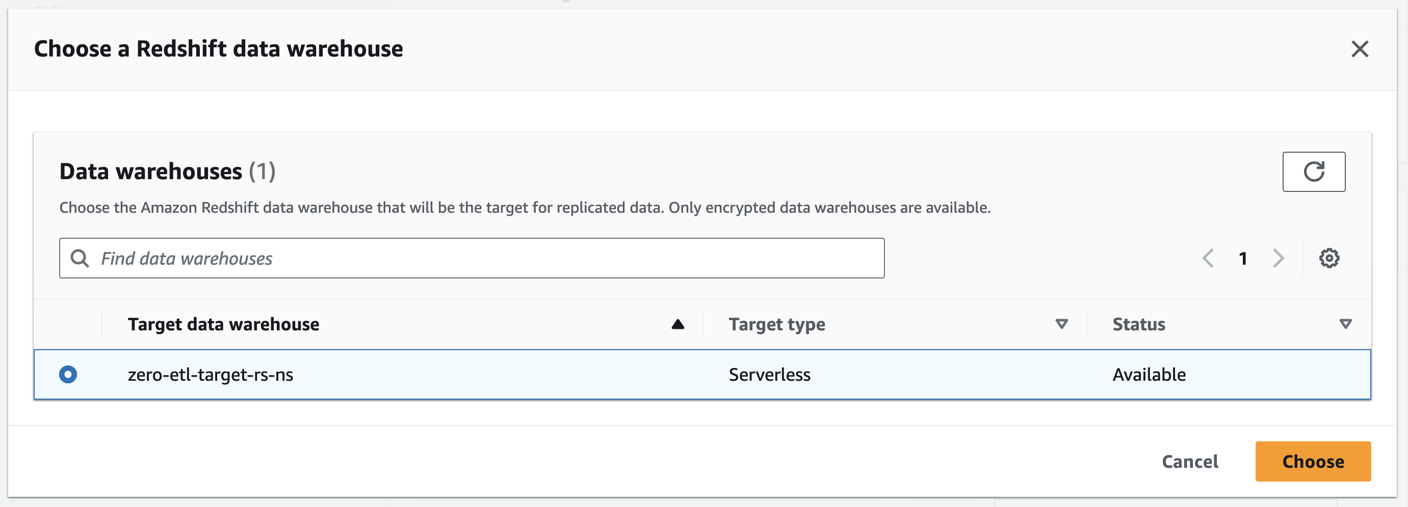Open table preferences gear
The height and width of the screenshot is (507, 1408).
pyautogui.click(x=1329, y=258)
